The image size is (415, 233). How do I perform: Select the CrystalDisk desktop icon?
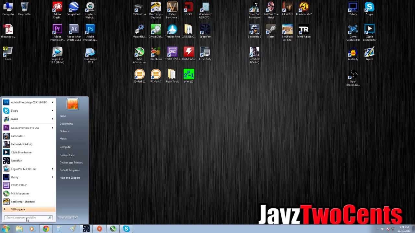156,31
